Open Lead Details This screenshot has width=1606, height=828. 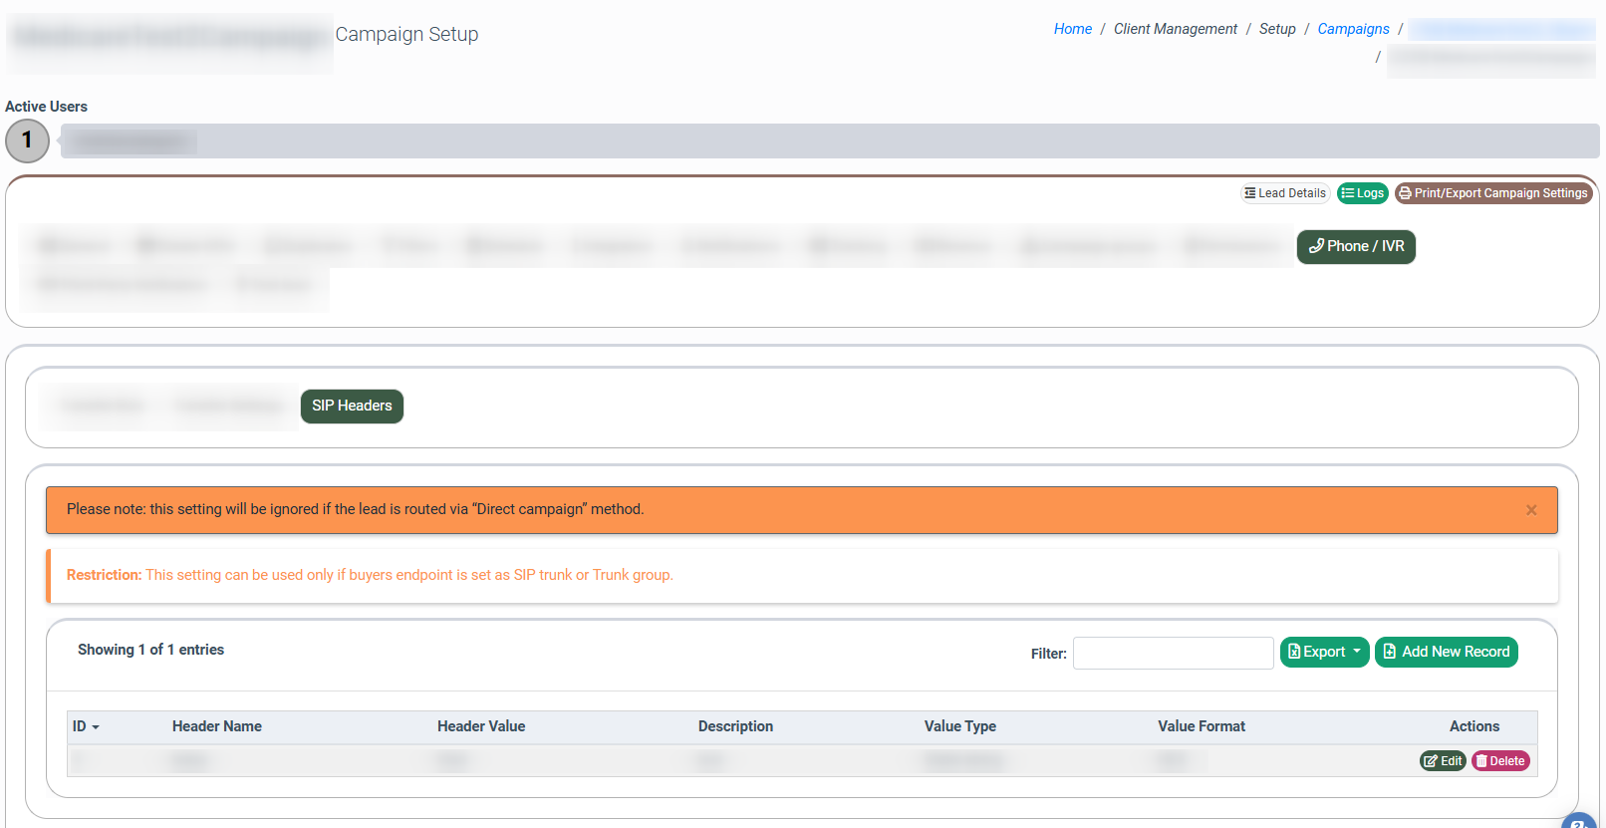tap(1285, 193)
